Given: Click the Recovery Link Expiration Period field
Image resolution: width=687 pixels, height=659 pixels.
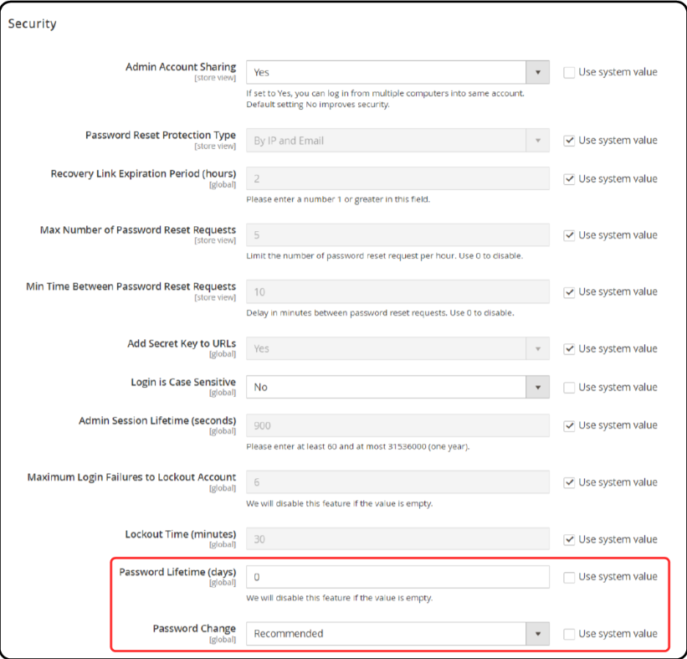Looking at the screenshot, I should 397,178.
